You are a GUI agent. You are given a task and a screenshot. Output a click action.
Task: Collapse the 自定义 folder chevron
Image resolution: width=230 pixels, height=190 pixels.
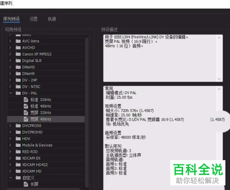click(11, 178)
